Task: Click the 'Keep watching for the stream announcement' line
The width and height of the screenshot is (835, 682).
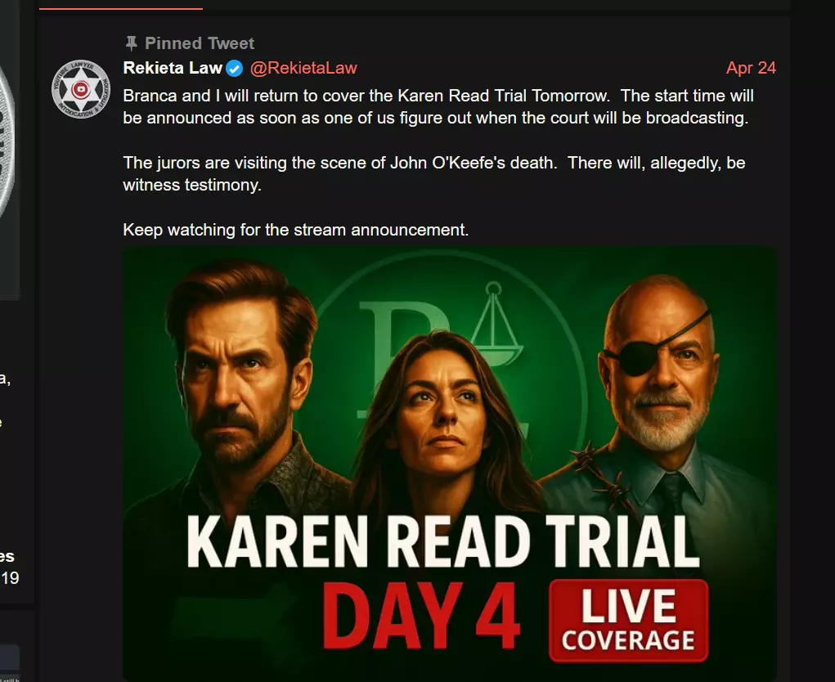Action: [x=295, y=230]
